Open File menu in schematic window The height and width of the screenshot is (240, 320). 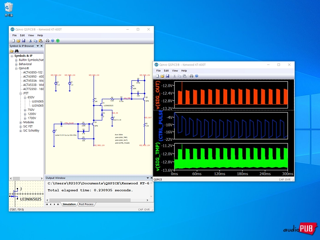(x=14, y=35)
